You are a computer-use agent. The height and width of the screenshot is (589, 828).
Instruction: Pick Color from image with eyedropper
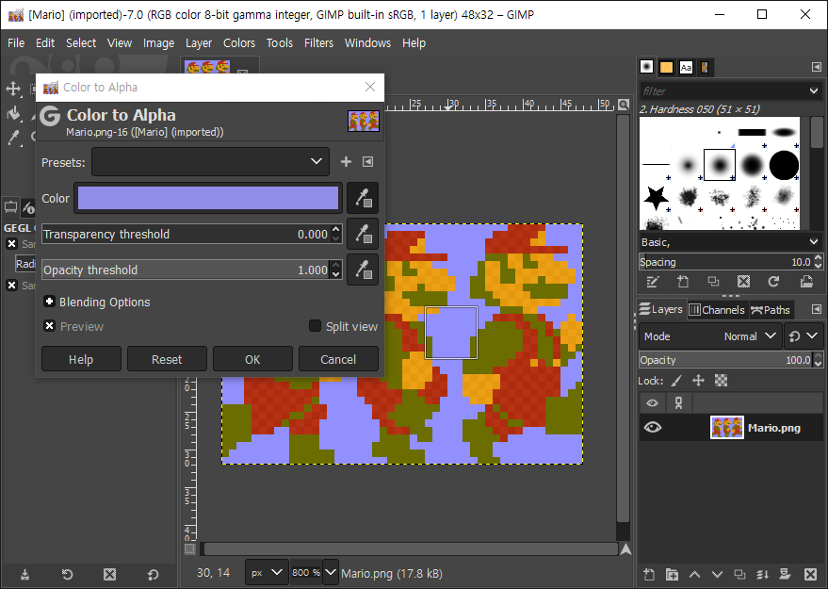[363, 198]
